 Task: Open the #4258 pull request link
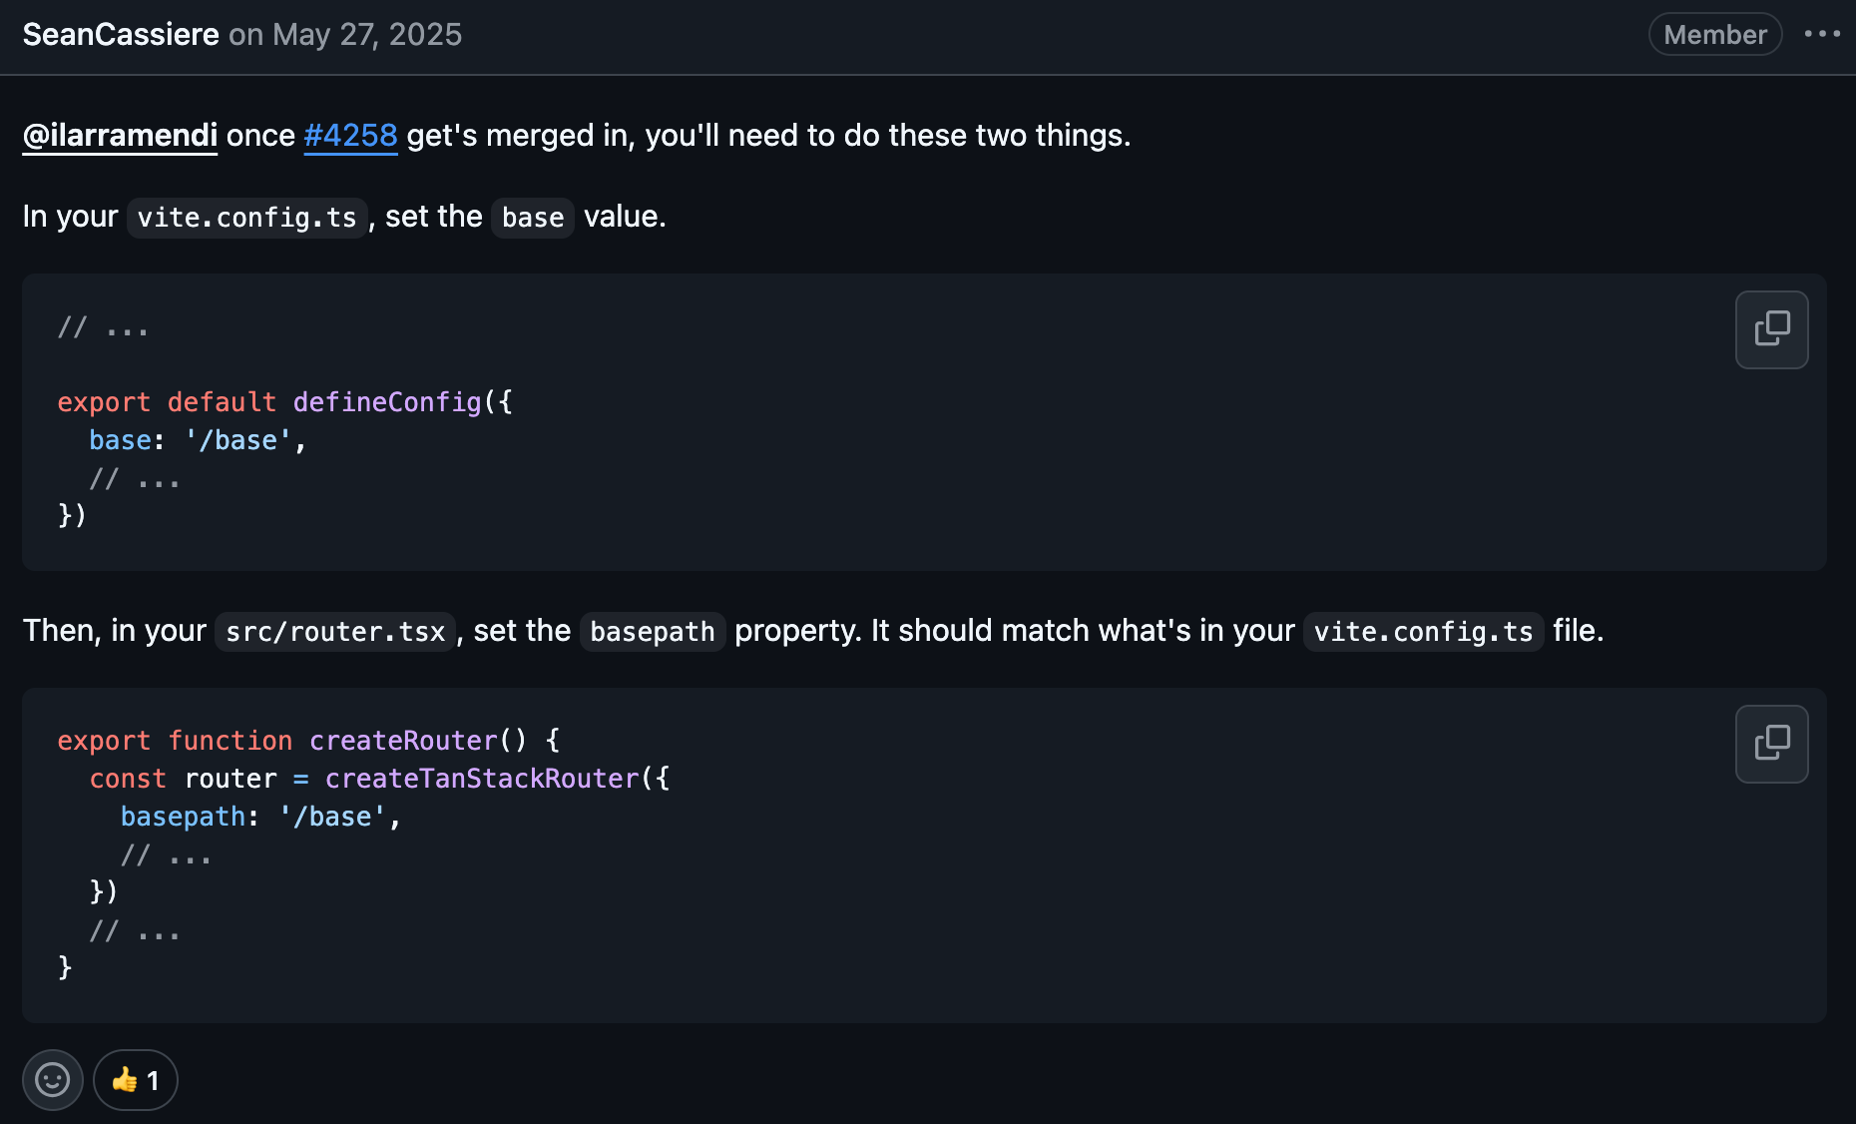click(350, 135)
